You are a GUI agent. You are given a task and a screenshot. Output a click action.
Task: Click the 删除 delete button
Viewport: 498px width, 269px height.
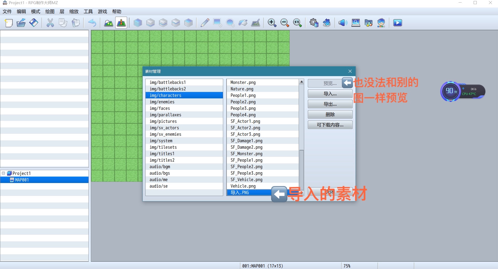pyautogui.click(x=330, y=114)
